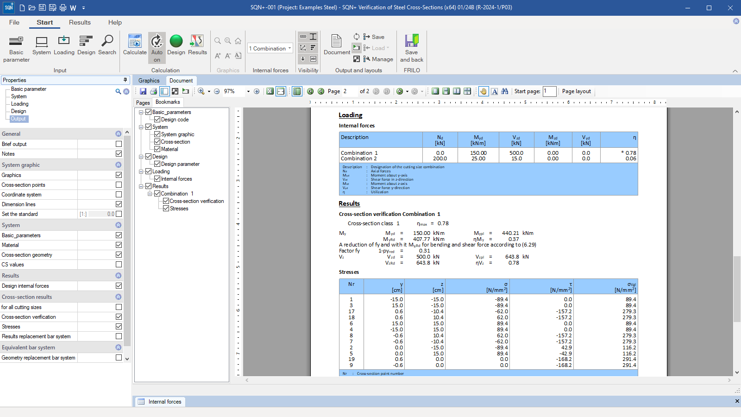This screenshot has height=417, width=741.
Task: Open the zoom percentage 97% dropdown
Action: [x=248, y=91]
